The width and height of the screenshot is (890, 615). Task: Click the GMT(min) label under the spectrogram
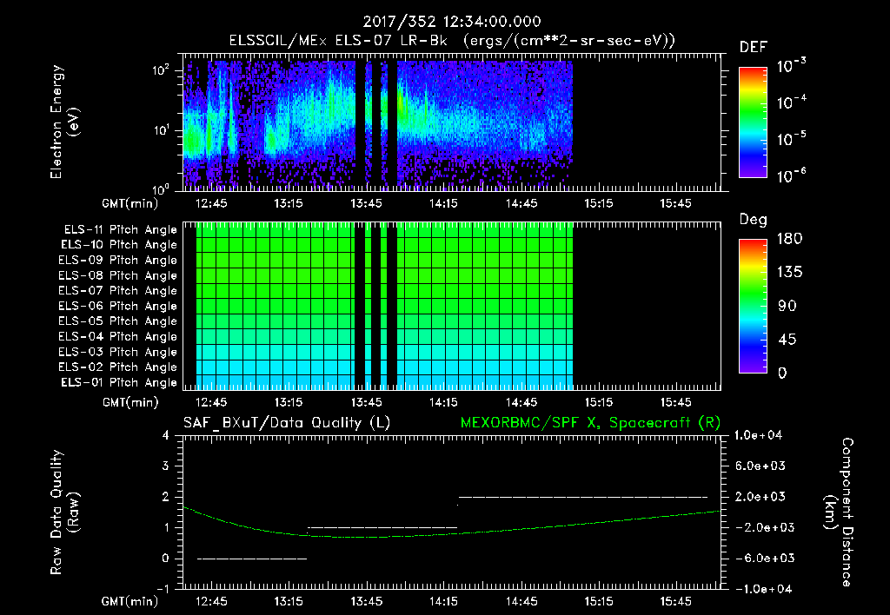coord(130,203)
